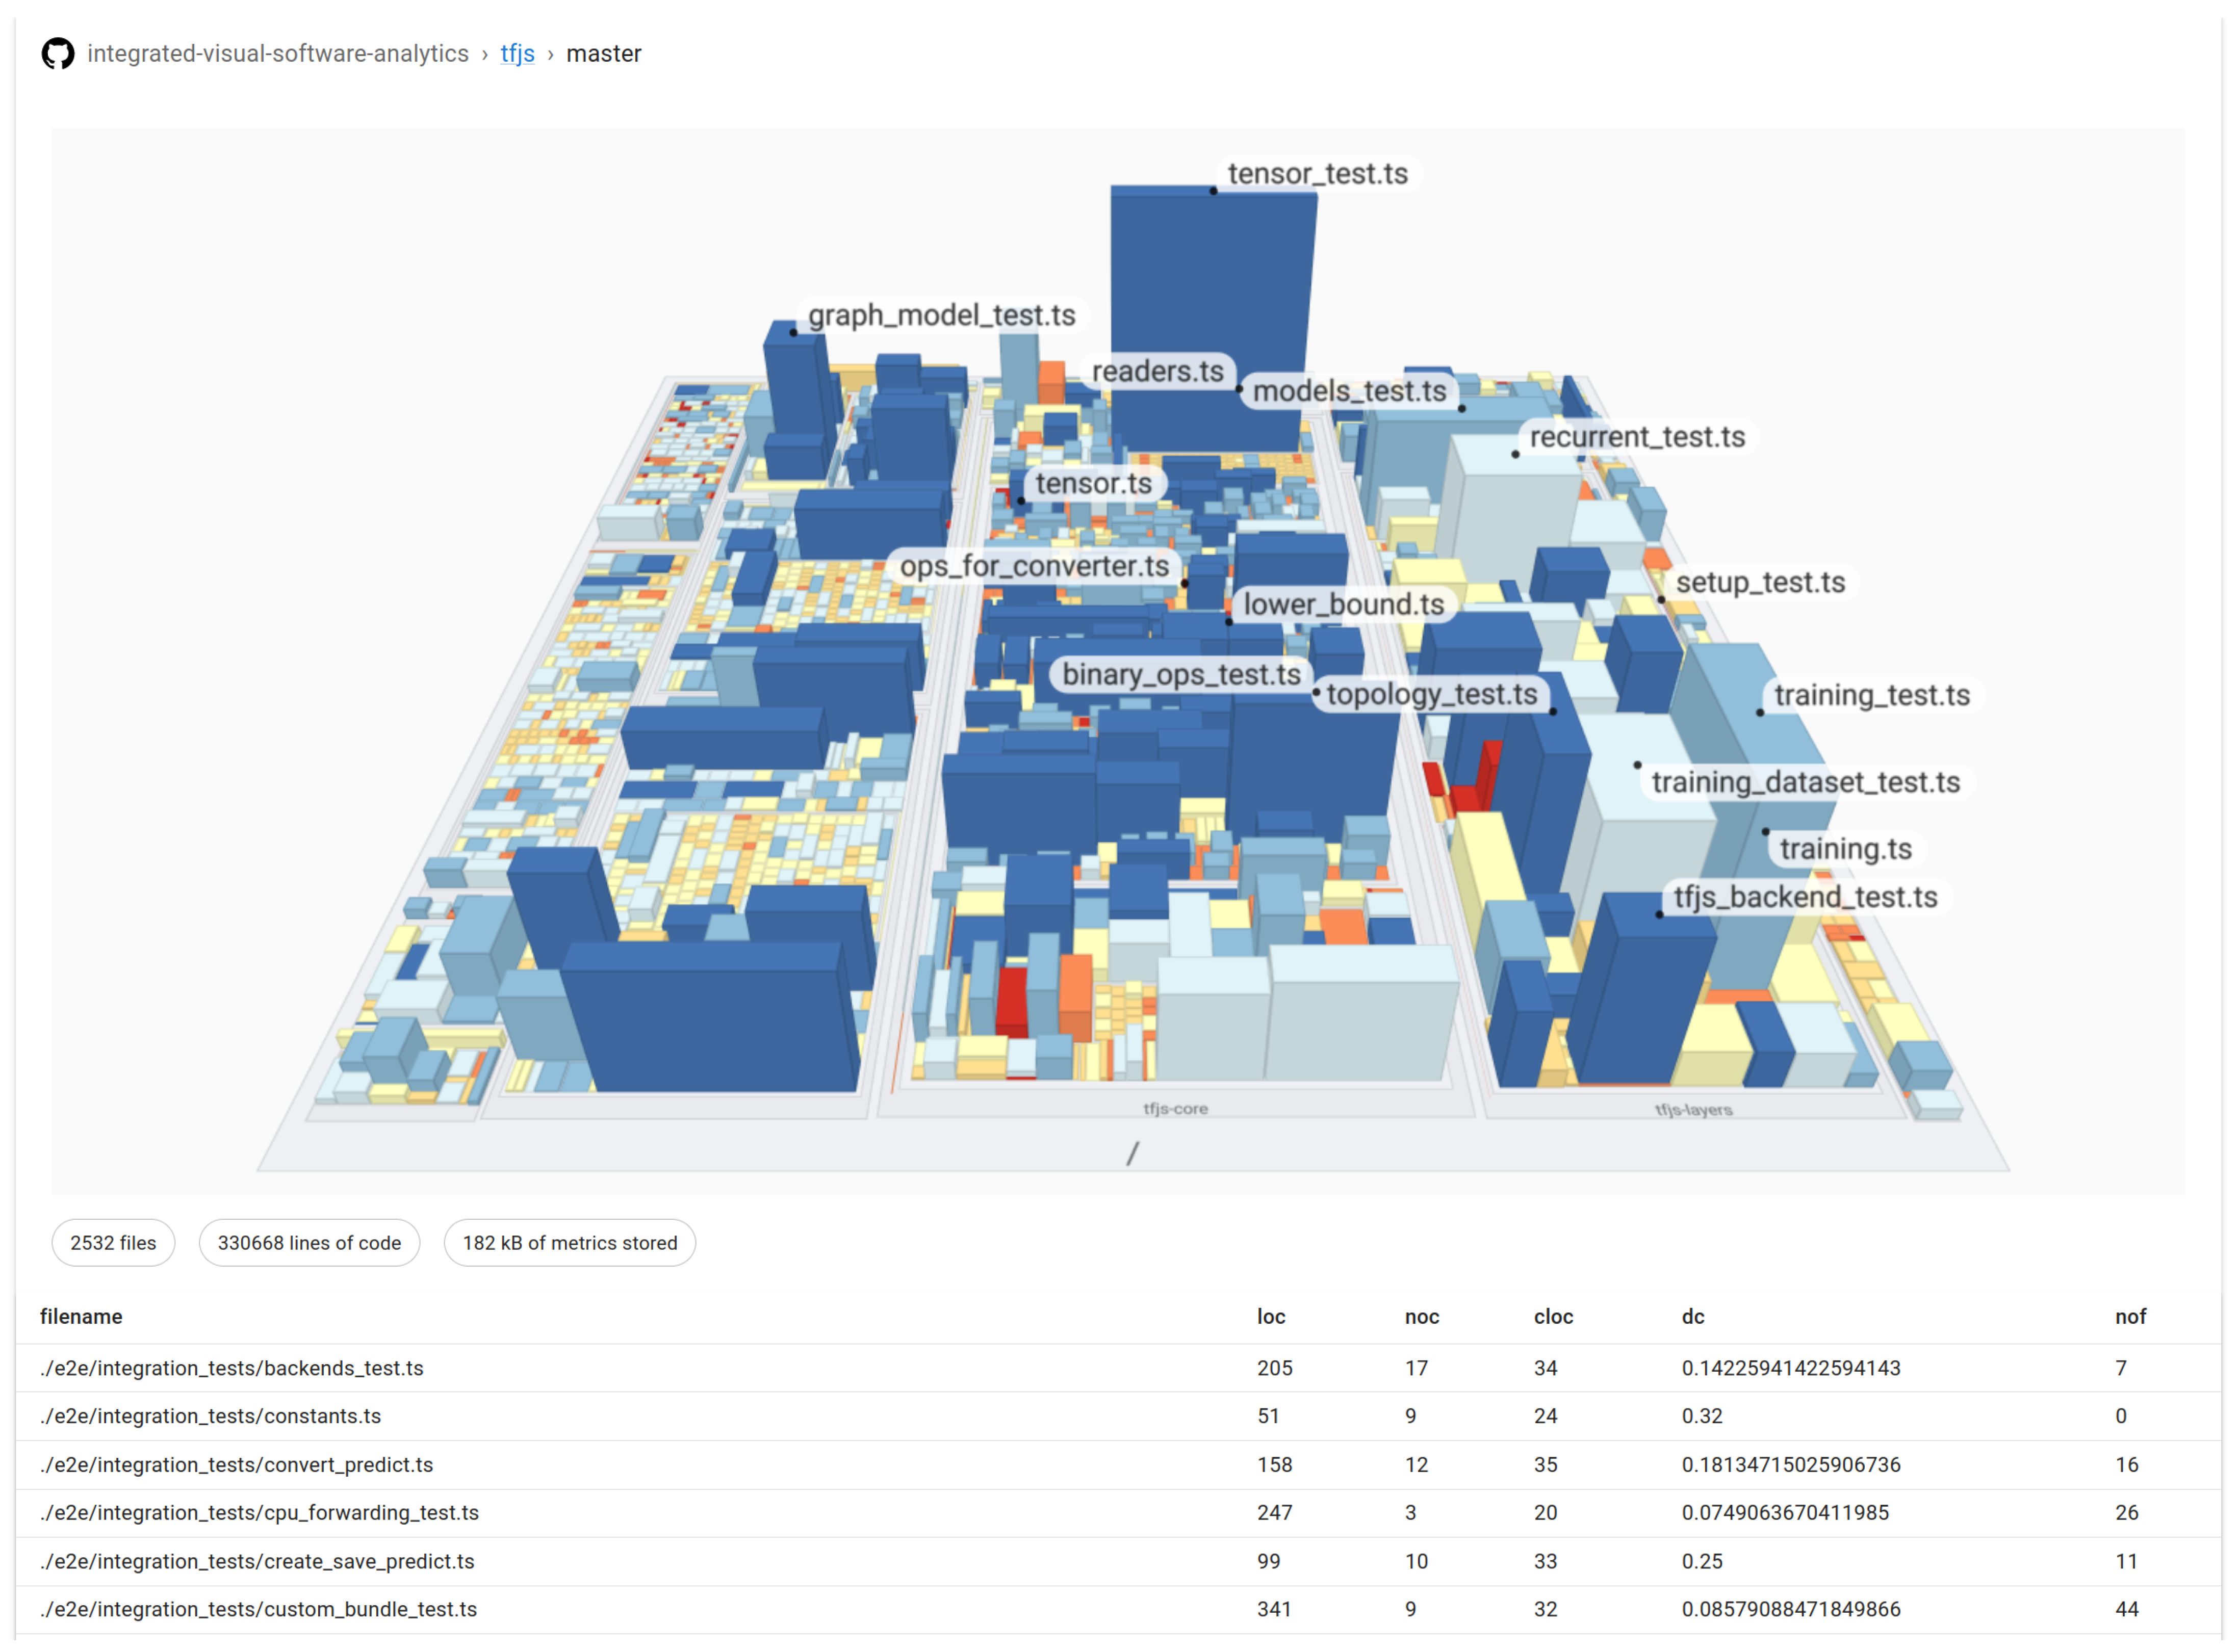Click the topology_test.ts label
The height and width of the screenshot is (1652, 2238).
coord(1432,695)
